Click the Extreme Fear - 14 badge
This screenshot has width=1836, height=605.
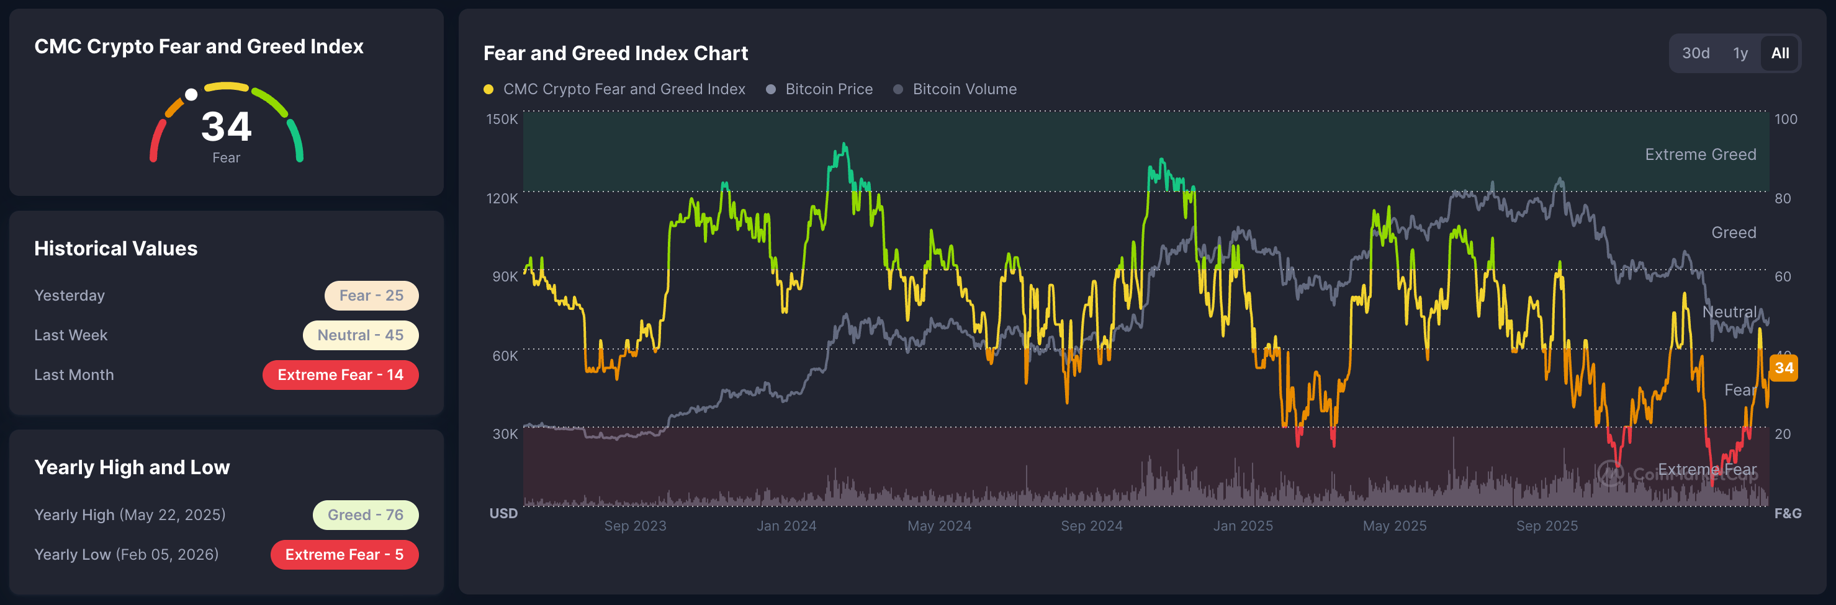coord(341,375)
